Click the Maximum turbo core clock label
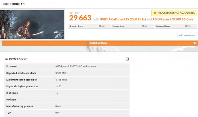This screenshot has height=117, width=198. coord(22,80)
